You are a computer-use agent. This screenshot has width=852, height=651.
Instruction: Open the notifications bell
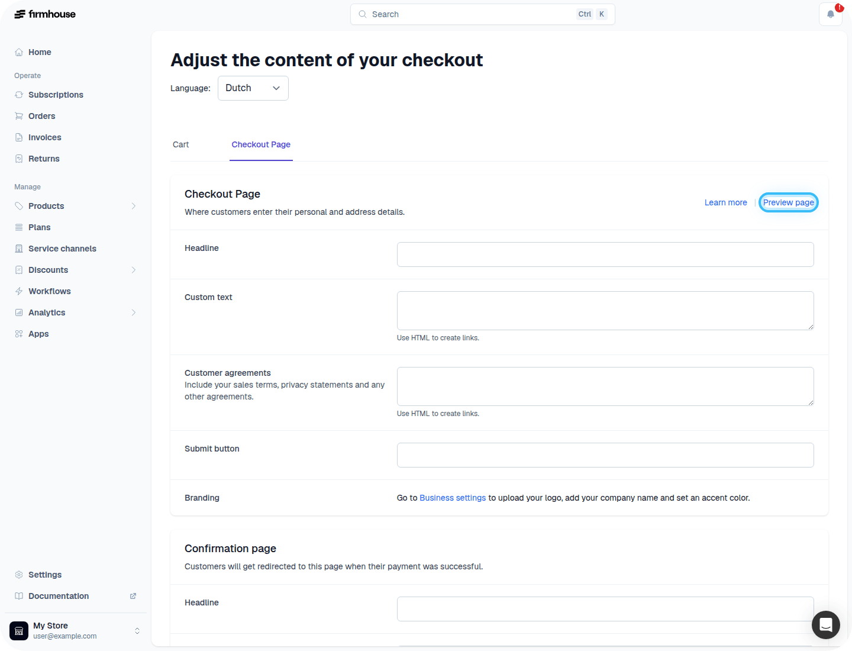(831, 14)
